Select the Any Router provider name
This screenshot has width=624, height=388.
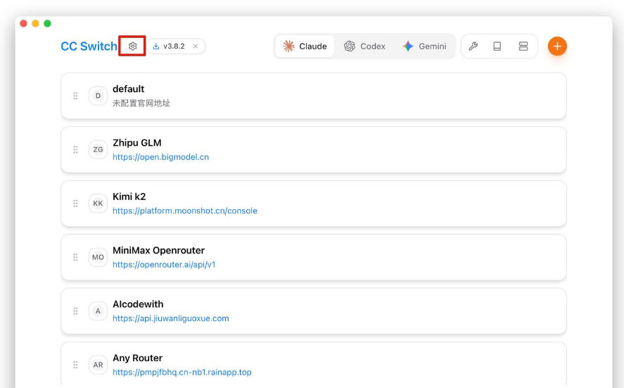[x=137, y=358]
